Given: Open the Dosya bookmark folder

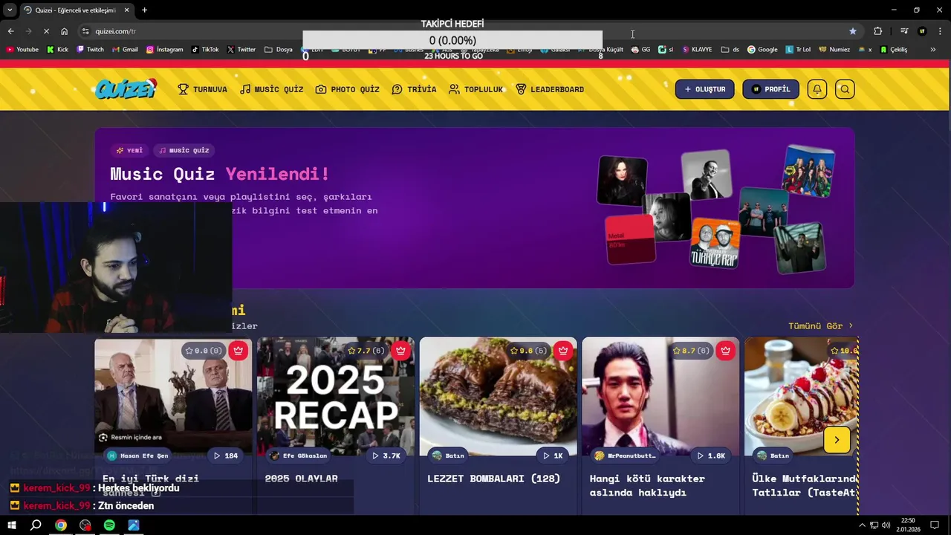Looking at the screenshot, I should pos(279,50).
